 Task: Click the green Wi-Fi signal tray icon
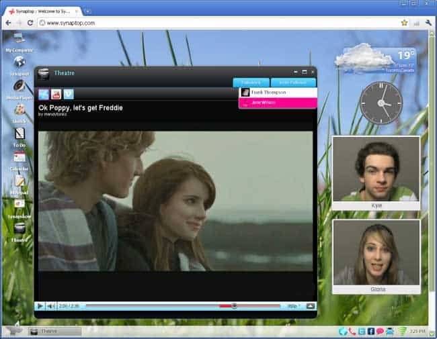pyautogui.click(x=403, y=331)
